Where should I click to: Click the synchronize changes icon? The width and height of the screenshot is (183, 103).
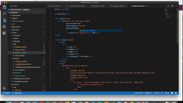(x=13, y=93)
